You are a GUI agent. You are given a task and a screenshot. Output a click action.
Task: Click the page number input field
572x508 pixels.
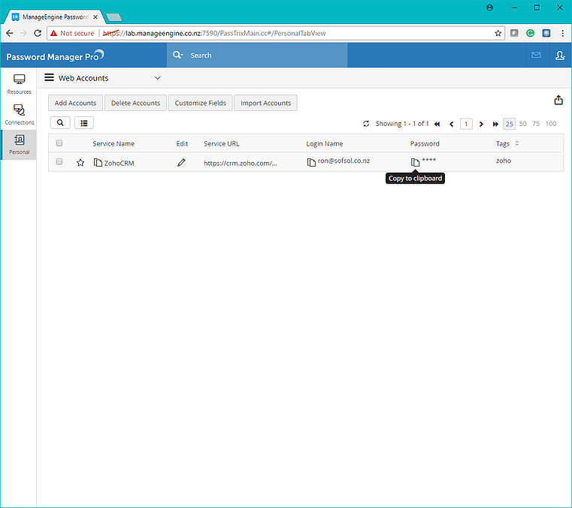pyautogui.click(x=466, y=124)
